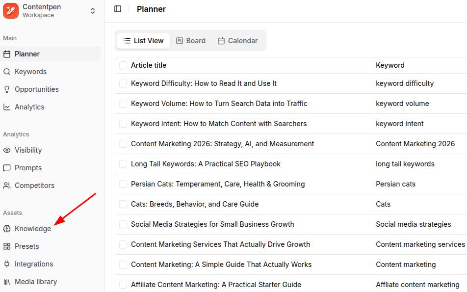
Task: Switch to the Calendar tab
Action: 238,41
